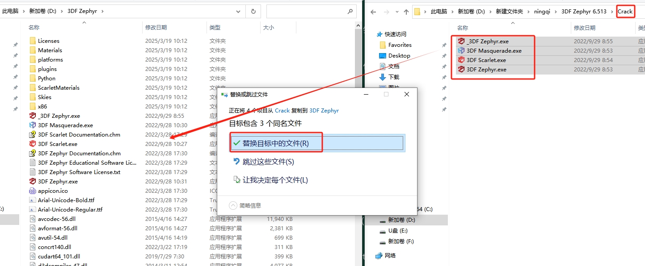Expand chevron after 新加卷 (D:) in left address bar
The image size is (645, 266).
pos(63,11)
